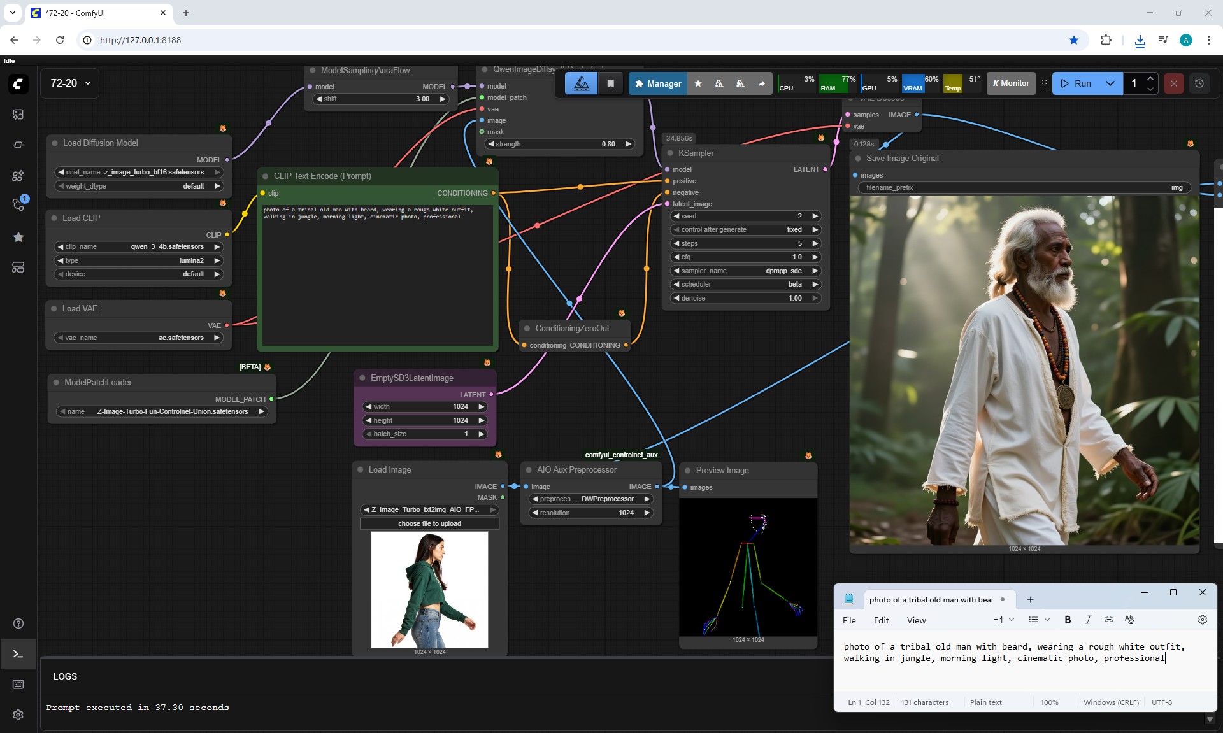
Task: Click the red cancel execution button
Action: (1173, 83)
